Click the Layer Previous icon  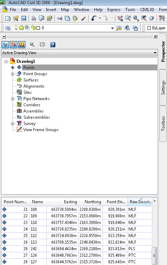127,28
